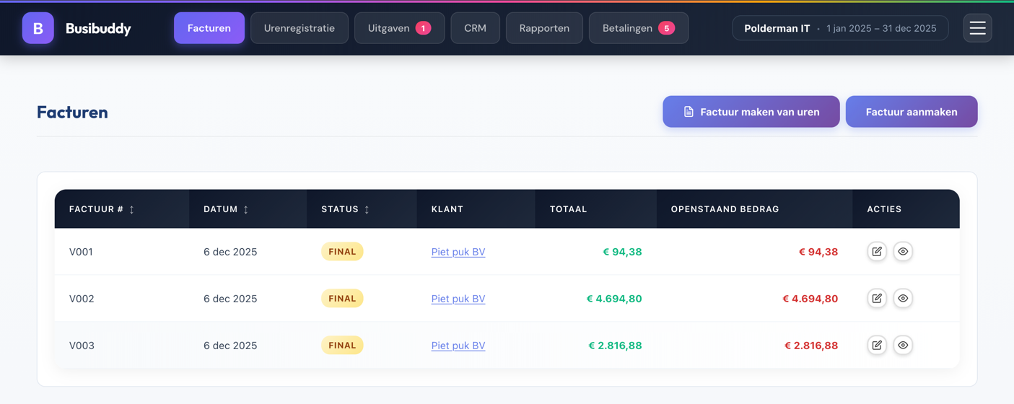Edit invoice V003 with pencil icon
The width and height of the screenshot is (1014, 404).
[877, 346]
